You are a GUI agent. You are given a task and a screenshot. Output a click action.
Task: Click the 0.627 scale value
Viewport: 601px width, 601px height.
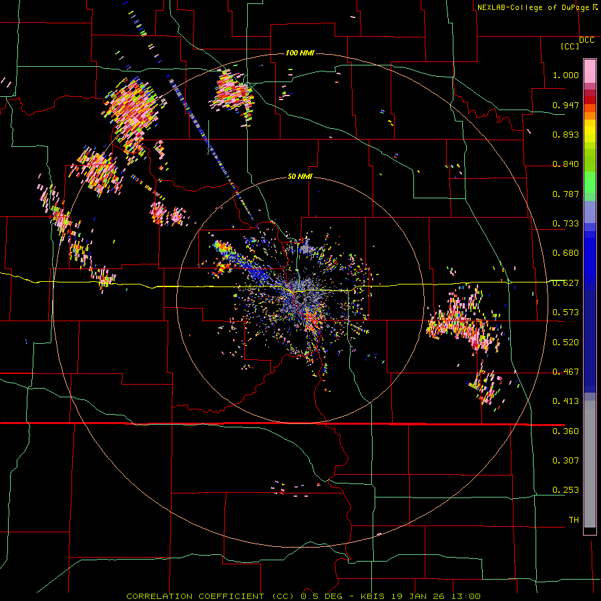tap(566, 283)
